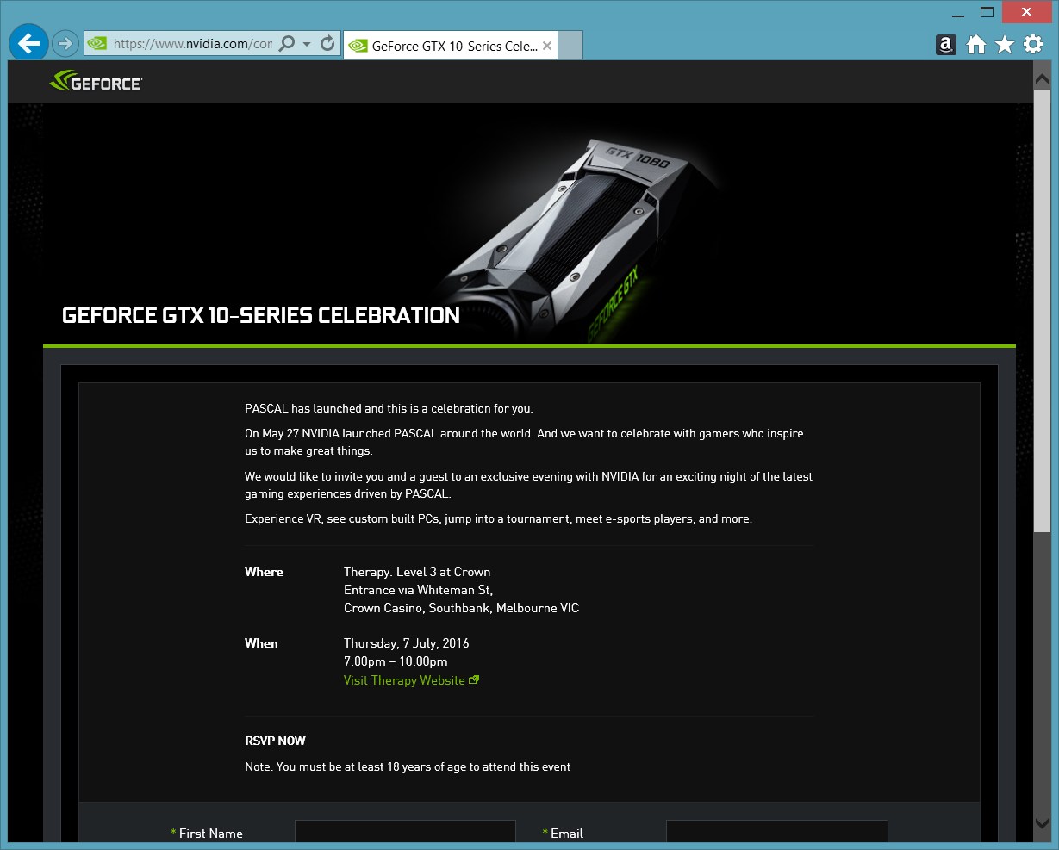
Task: Click the 'Where' label
Action: [x=264, y=572]
